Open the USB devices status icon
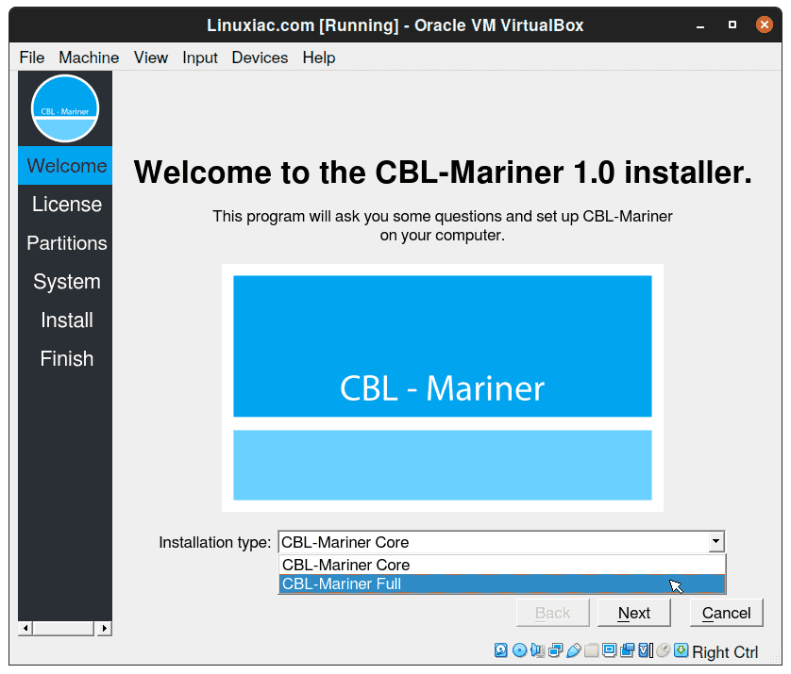This screenshot has width=791, height=674. click(574, 650)
